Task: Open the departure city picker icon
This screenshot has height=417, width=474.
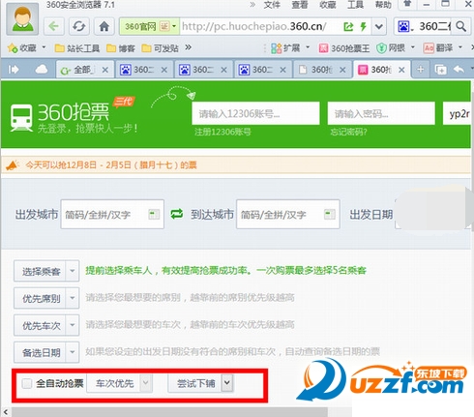Action: point(154,215)
